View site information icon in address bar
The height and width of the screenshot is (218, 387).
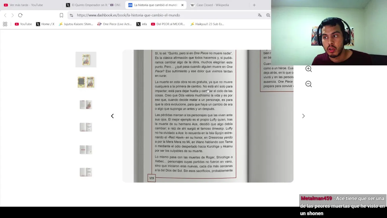pyautogui.click(x=71, y=15)
